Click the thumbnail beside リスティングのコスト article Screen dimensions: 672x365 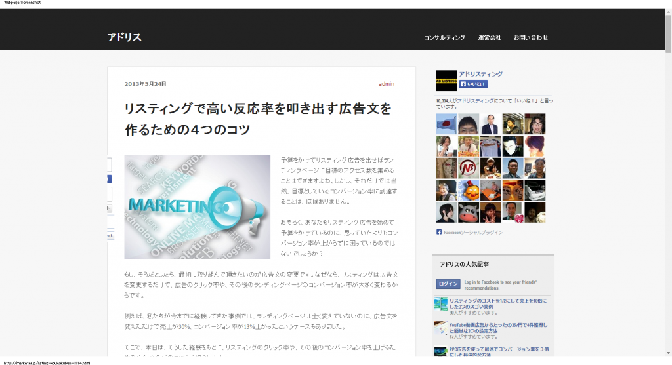tap(440, 304)
